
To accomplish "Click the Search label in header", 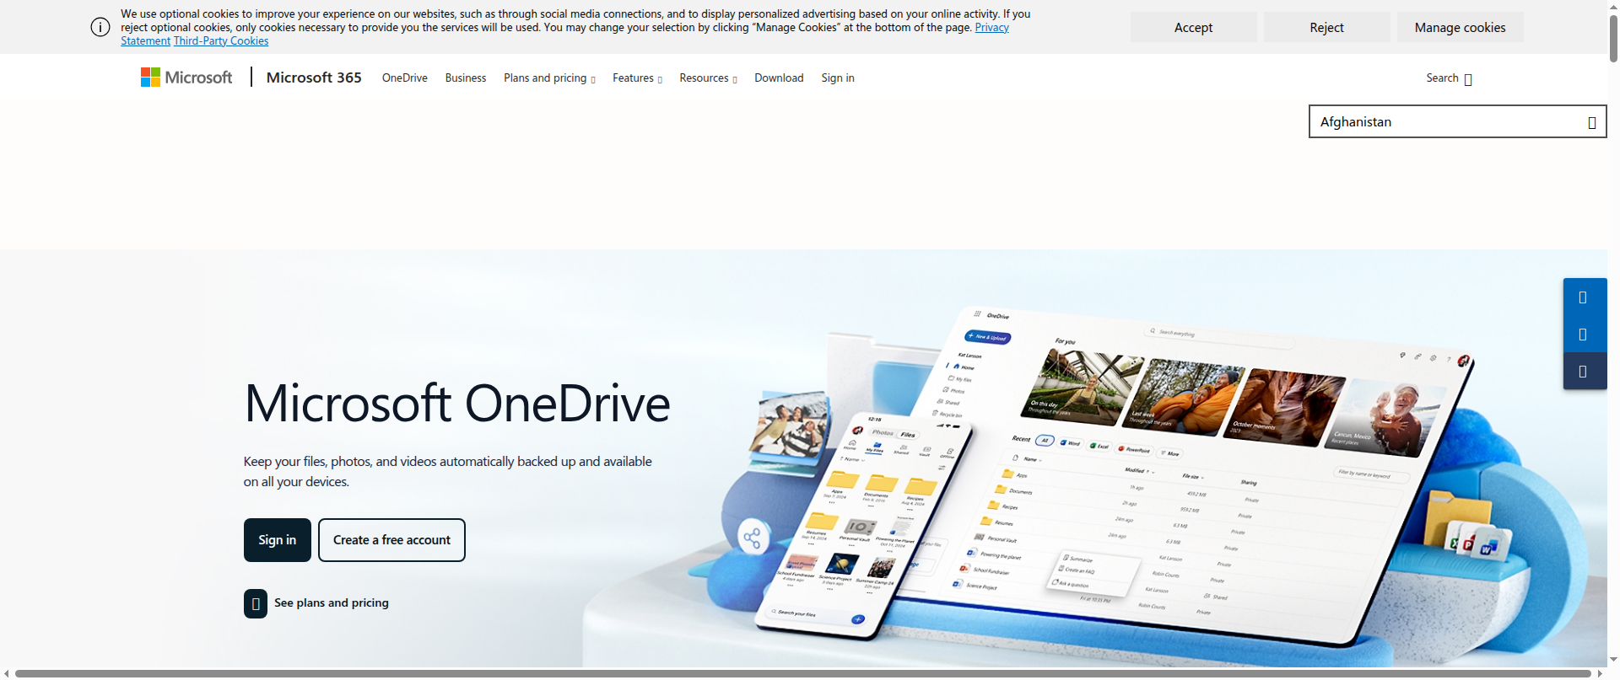I will tap(1442, 78).
